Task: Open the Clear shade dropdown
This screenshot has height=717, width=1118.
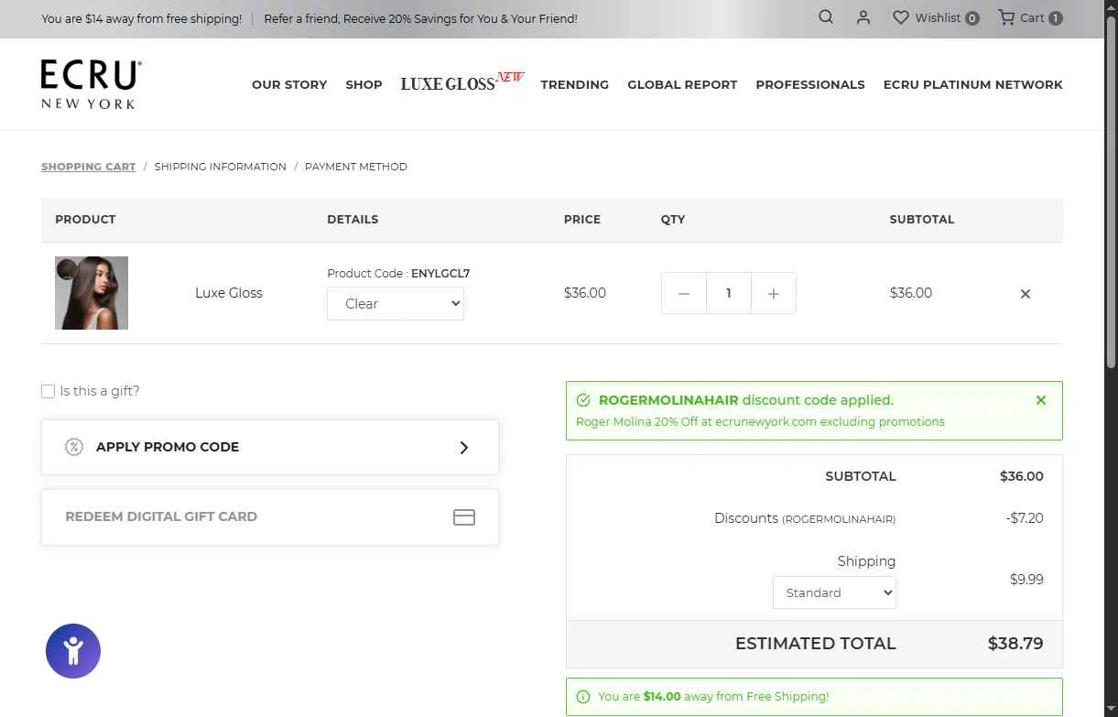Action: point(396,304)
